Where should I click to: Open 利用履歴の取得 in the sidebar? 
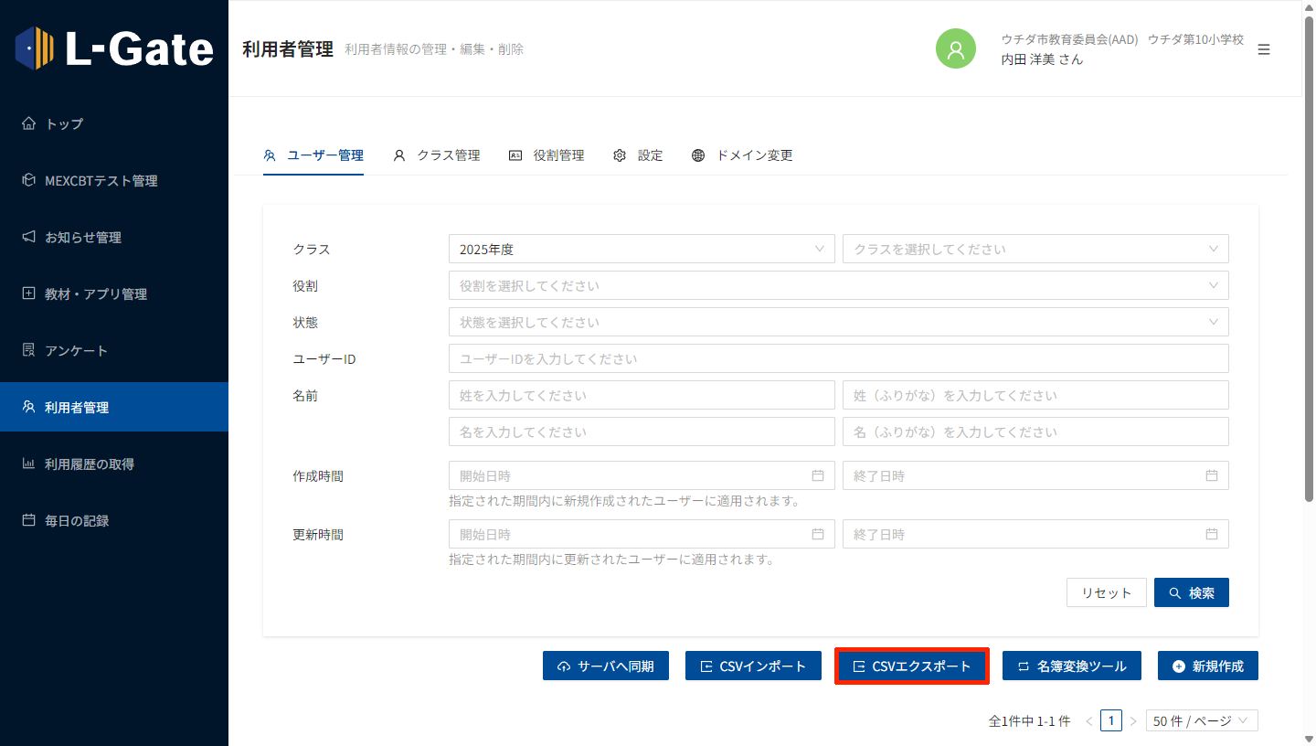(89, 464)
